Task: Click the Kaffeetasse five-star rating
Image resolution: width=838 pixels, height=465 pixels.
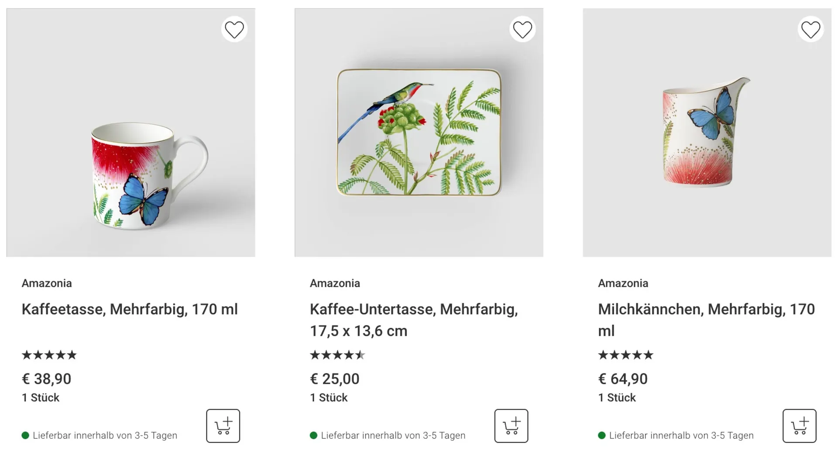Action: tap(49, 355)
